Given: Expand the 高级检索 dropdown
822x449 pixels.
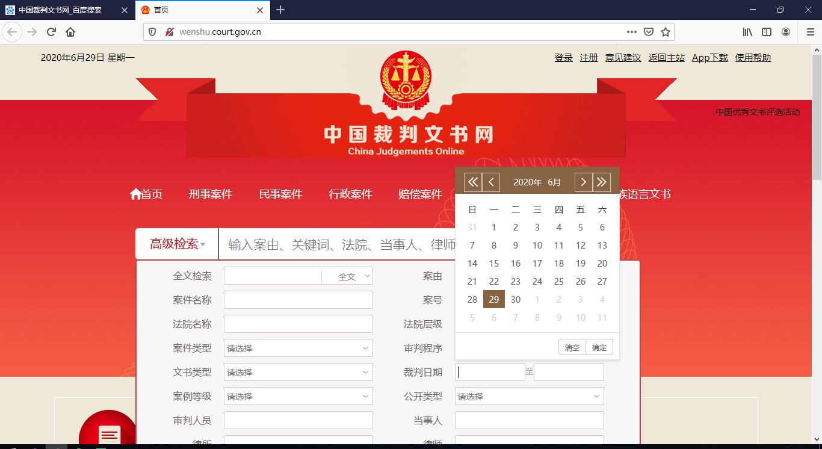Looking at the screenshot, I should [x=176, y=243].
